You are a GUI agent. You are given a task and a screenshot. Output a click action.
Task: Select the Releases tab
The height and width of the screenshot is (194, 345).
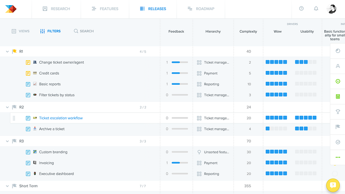tap(153, 9)
